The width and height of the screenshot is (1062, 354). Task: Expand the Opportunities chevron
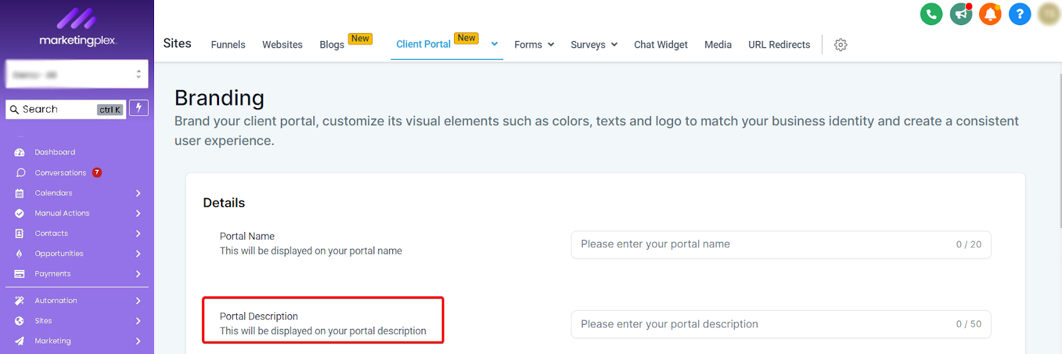click(x=138, y=254)
